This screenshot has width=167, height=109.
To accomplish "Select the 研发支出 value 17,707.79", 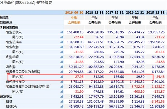I will [96, 97].
